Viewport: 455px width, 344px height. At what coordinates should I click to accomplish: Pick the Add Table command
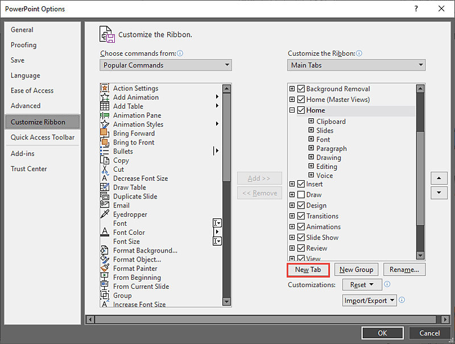click(x=127, y=106)
